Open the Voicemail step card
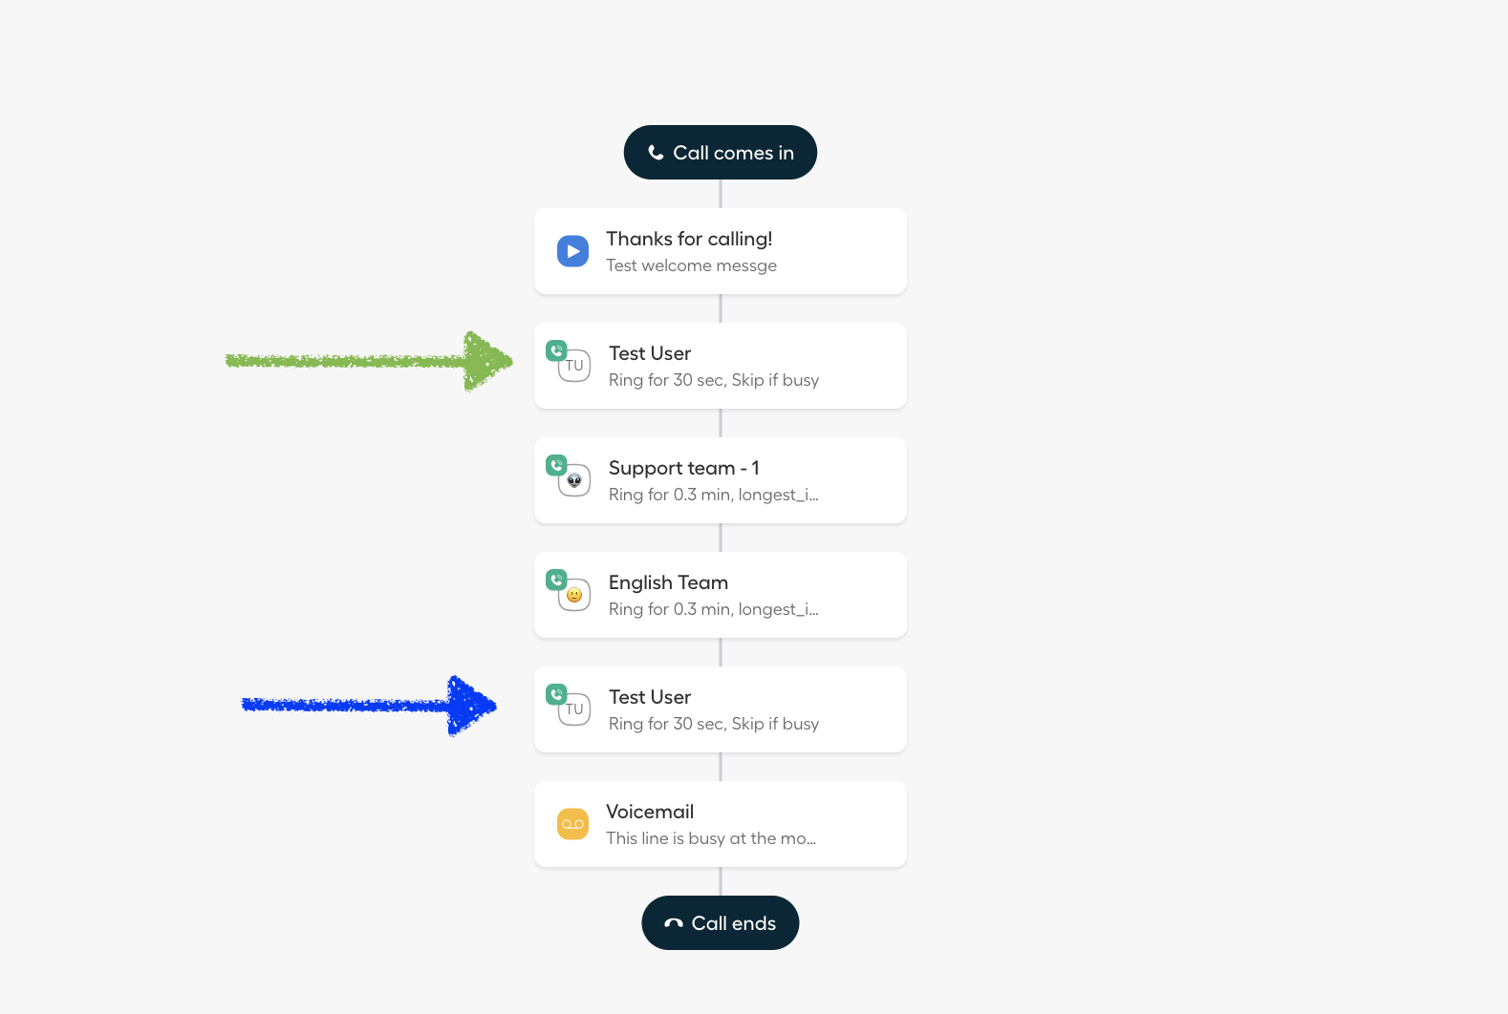Image resolution: width=1508 pixels, height=1014 pixels. [720, 824]
